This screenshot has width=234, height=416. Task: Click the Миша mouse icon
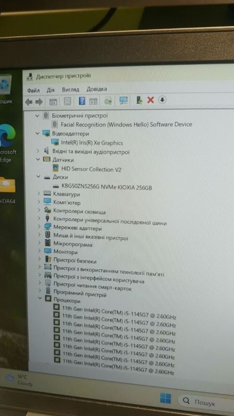48,235
